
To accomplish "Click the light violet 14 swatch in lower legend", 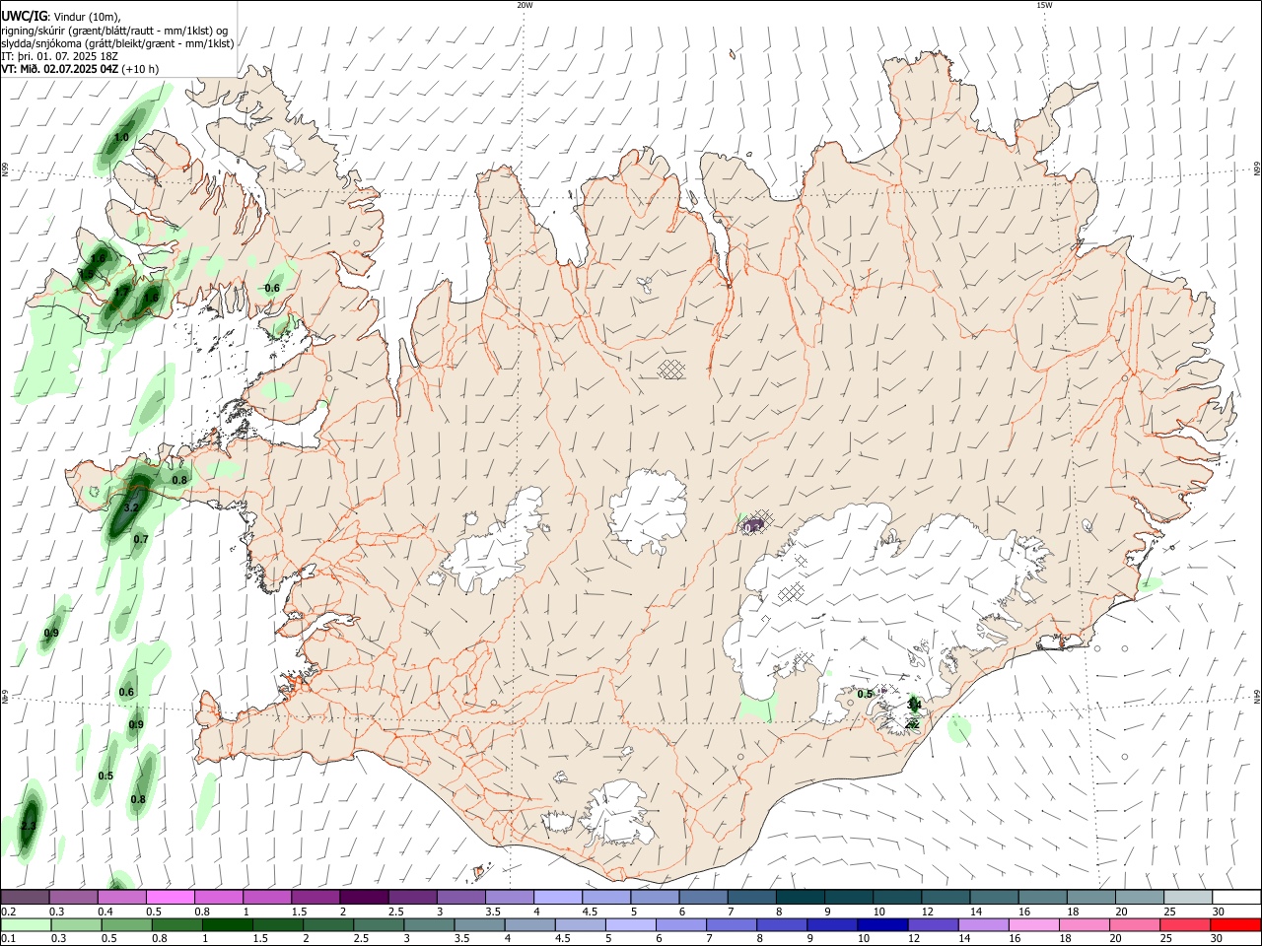I will (x=983, y=925).
